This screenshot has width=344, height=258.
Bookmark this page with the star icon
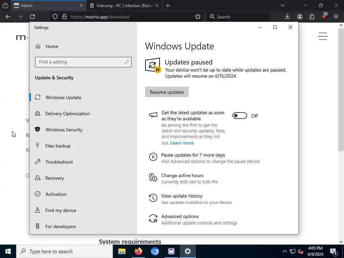pyautogui.click(x=198, y=17)
